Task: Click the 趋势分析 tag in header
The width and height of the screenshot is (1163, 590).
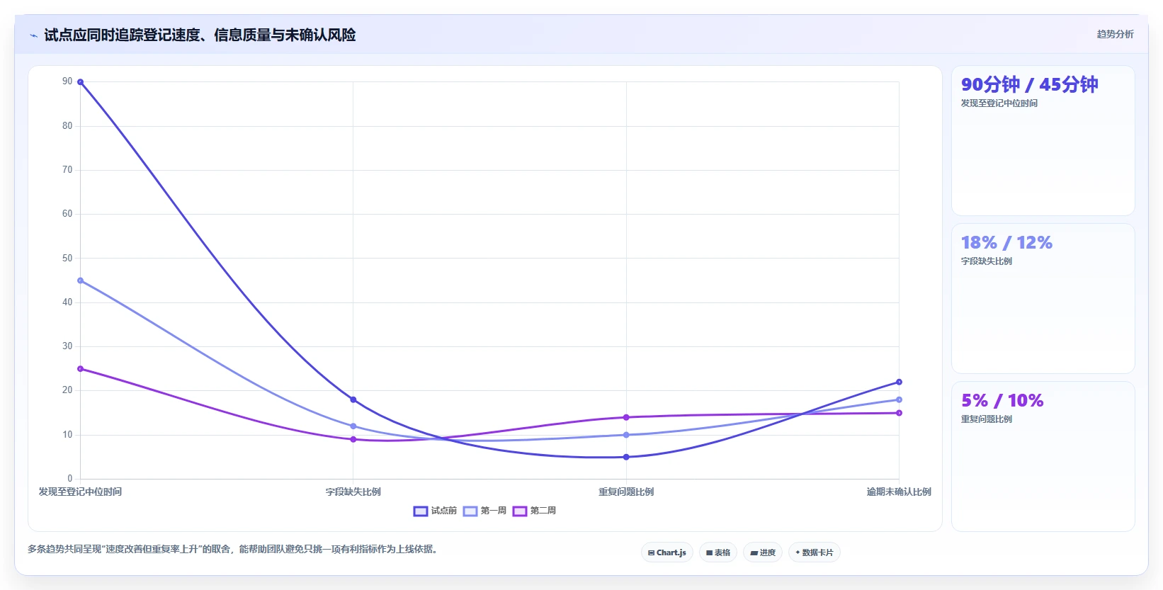Action: click(x=1115, y=34)
